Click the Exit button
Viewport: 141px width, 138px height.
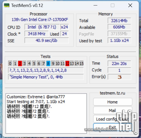[x=113, y=127]
